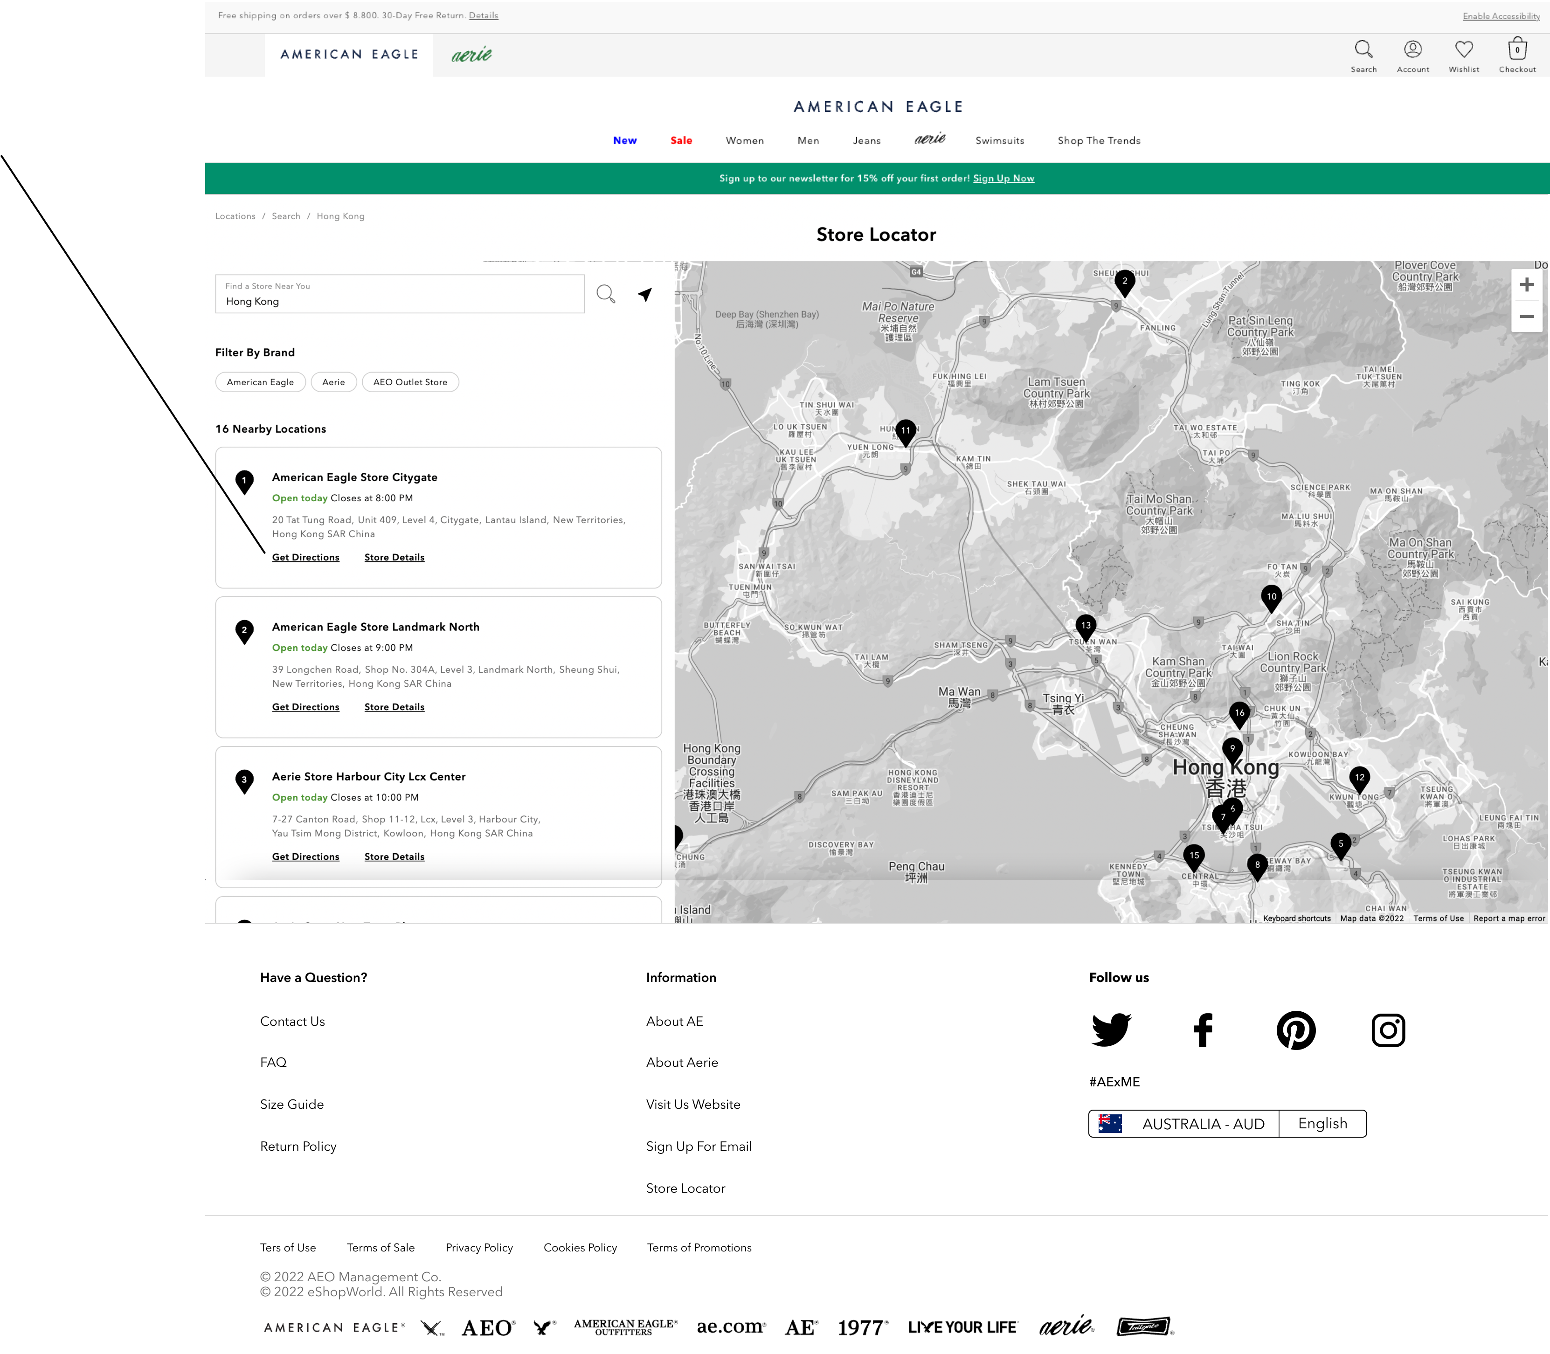Use my current location arrow icon

click(x=644, y=294)
